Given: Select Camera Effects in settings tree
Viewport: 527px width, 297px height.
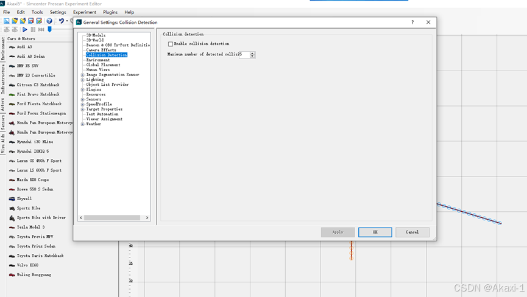Looking at the screenshot, I should coord(101,50).
